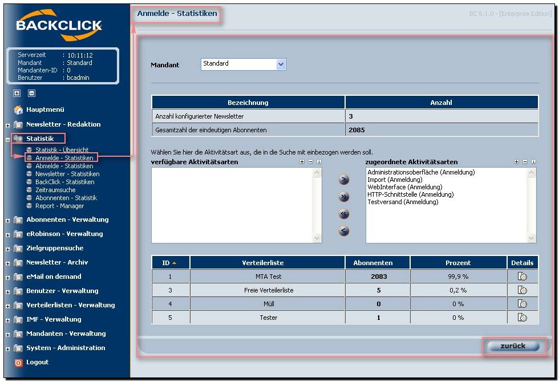Open details icon for Freie Verteilerliste row
The image size is (559, 382).
pos(522,290)
